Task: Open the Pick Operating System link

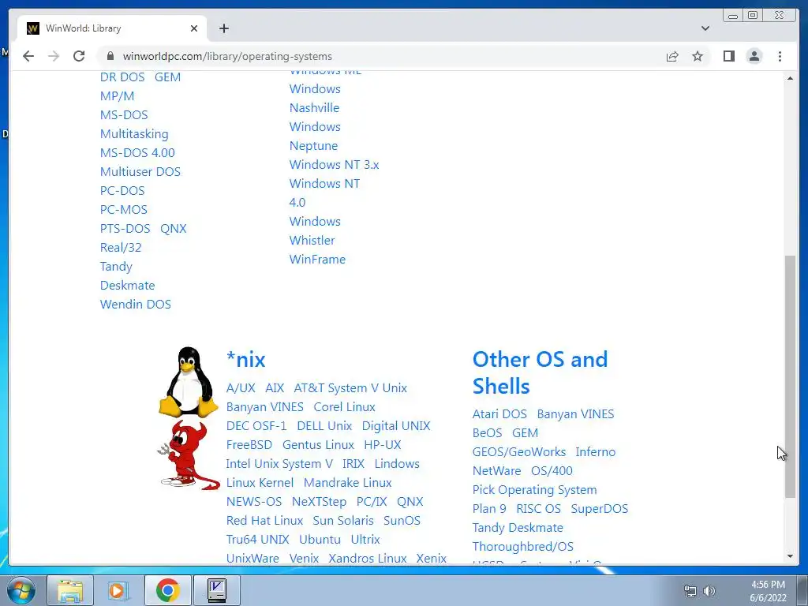Action: coord(534,489)
